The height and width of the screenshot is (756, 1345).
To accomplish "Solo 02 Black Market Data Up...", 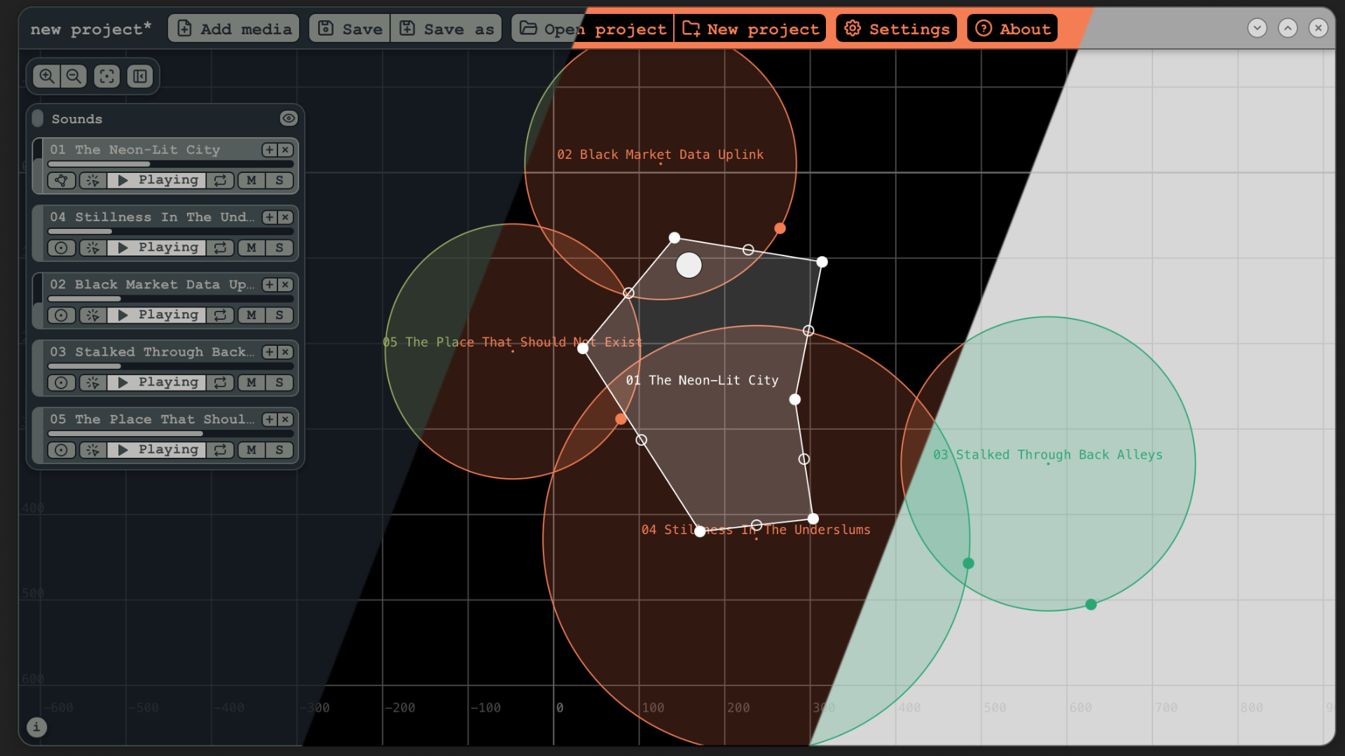I will click(x=280, y=315).
